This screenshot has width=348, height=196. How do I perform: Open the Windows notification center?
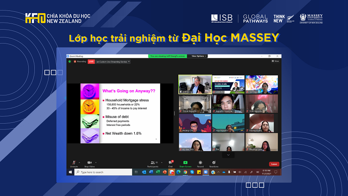click(276, 172)
